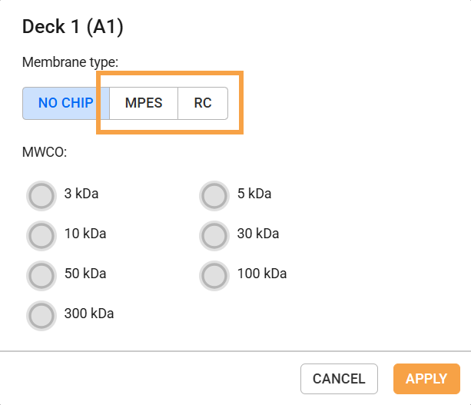The image size is (471, 405).
Task: Switch membrane type to RC
Action: point(203,103)
